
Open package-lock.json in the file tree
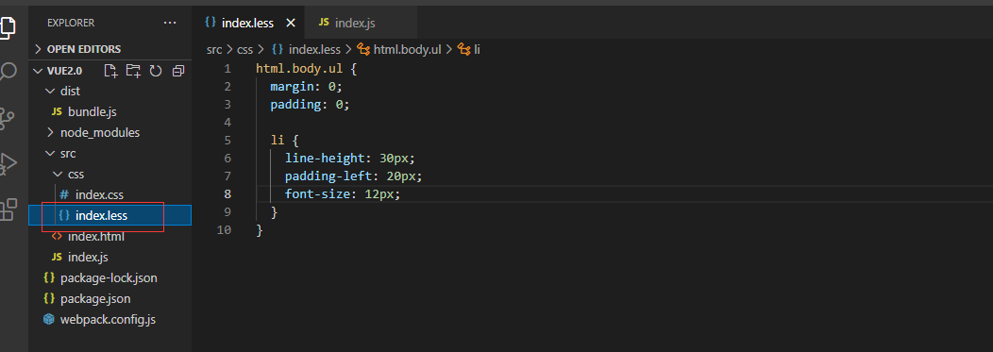(109, 277)
